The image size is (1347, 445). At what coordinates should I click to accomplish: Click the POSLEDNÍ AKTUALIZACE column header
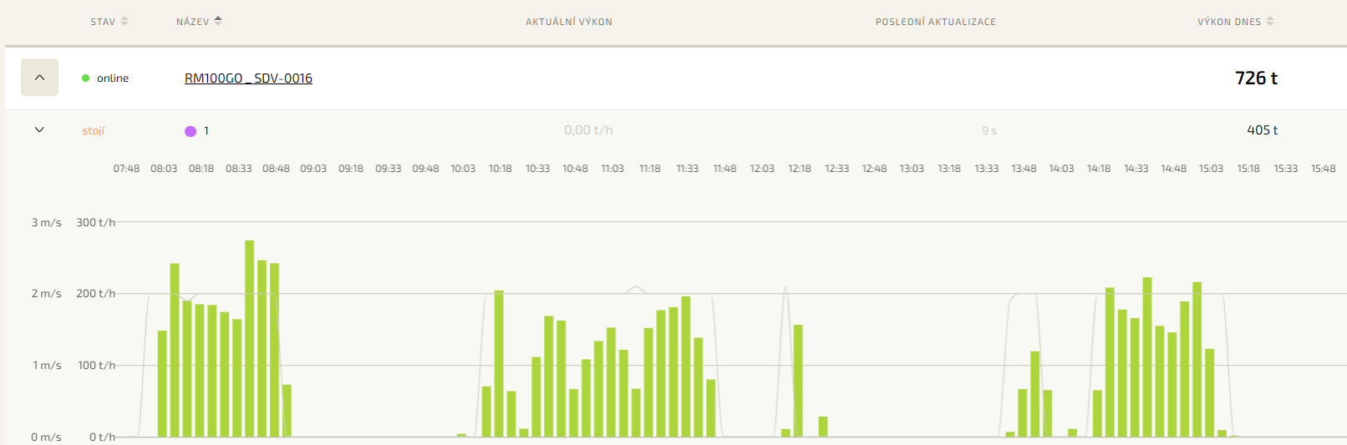[936, 22]
